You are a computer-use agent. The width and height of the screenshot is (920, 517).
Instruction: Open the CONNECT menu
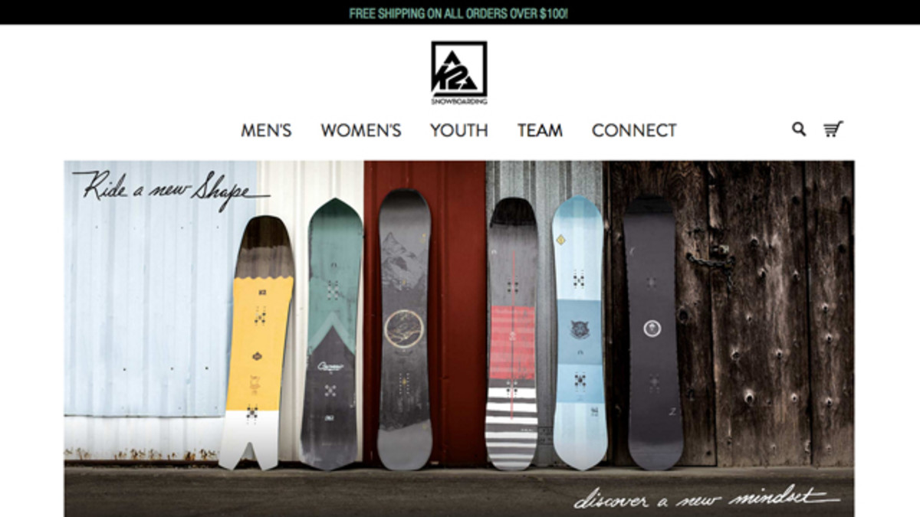[x=634, y=130]
